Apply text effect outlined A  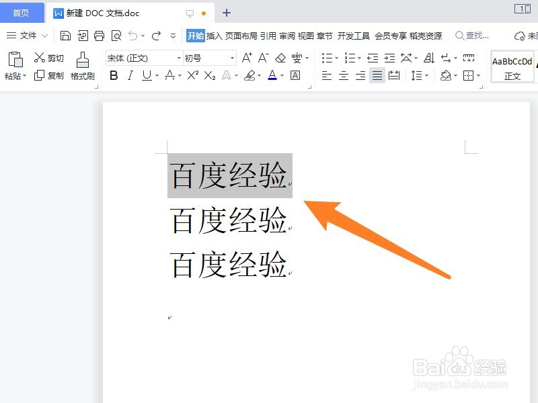pos(226,75)
